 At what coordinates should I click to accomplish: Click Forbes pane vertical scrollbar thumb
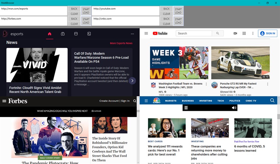click(138, 111)
